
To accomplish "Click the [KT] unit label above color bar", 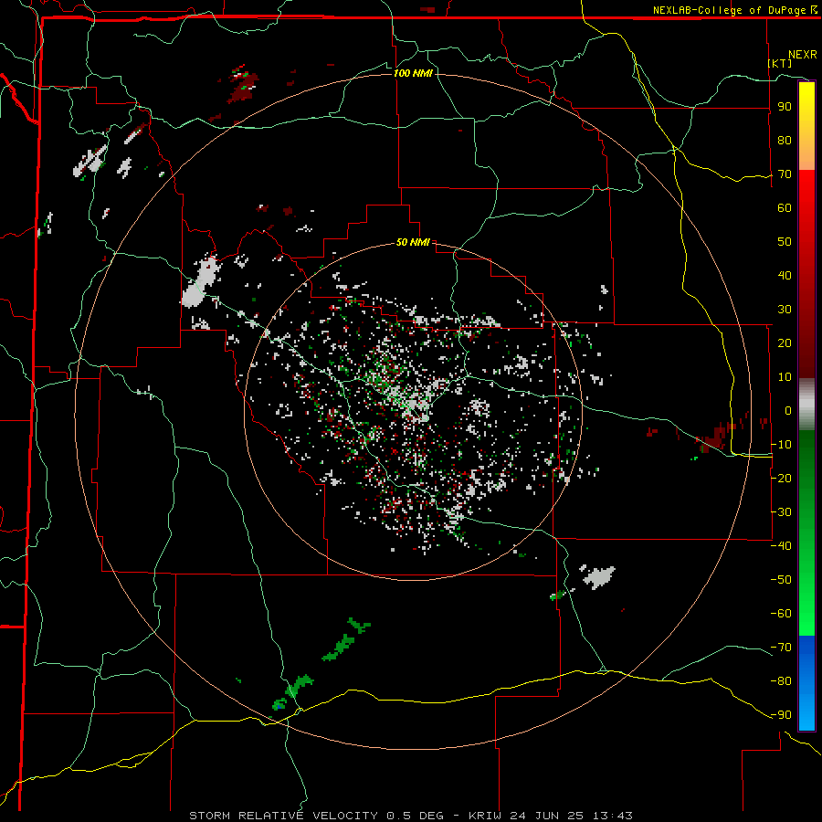I will tap(780, 63).
